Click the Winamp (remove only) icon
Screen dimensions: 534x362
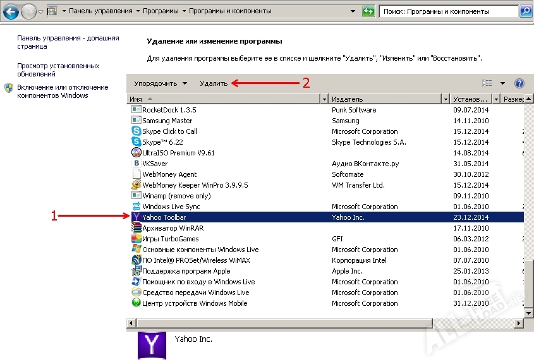coord(137,195)
